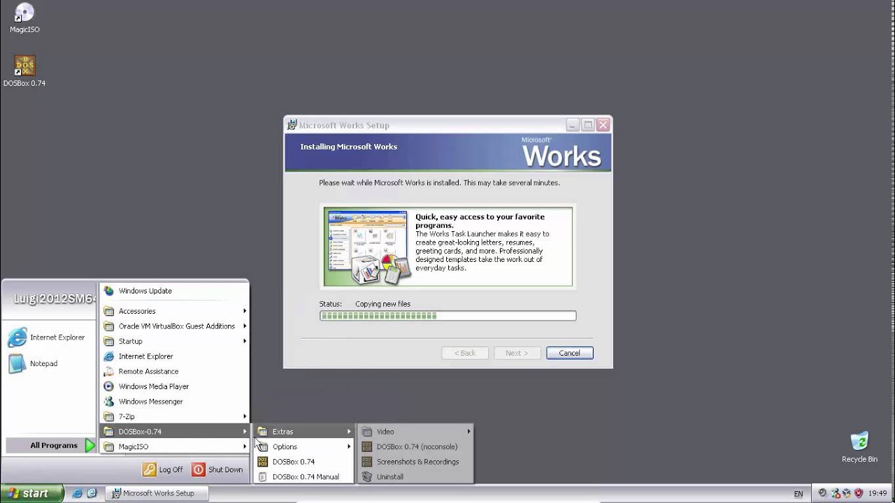This screenshot has width=895, height=503.
Task: Choose Screenshots & Recordings menu entry
Action: (416, 462)
